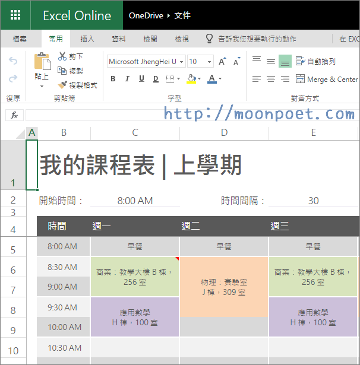The height and width of the screenshot is (365, 360).
Task: Click the Cut scissors icon
Action: (x=62, y=56)
